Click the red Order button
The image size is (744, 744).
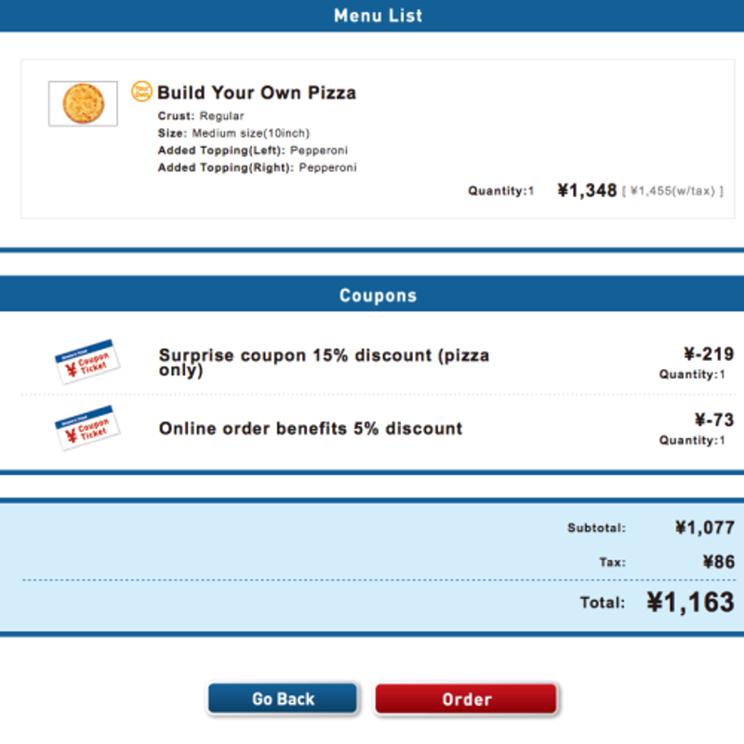[x=466, y=698]
